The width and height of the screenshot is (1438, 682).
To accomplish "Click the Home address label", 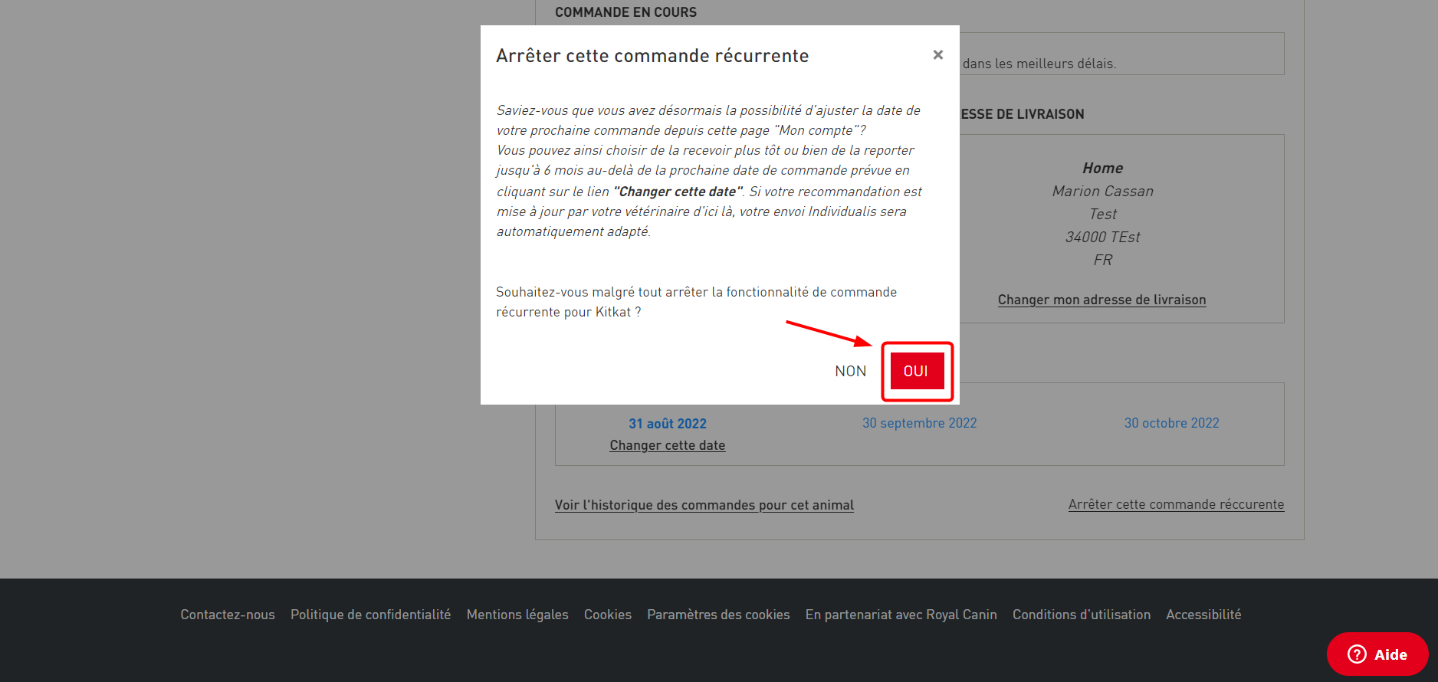I will point(1102,168).
